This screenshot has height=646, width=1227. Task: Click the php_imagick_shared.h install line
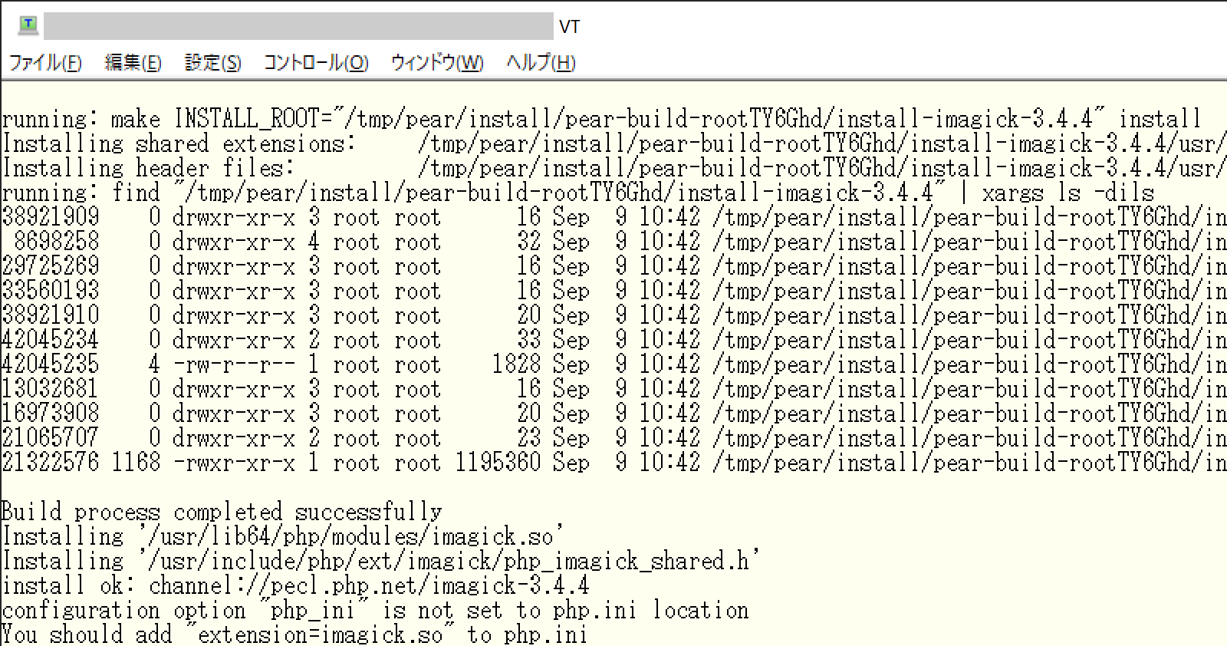tap(380, 561)
